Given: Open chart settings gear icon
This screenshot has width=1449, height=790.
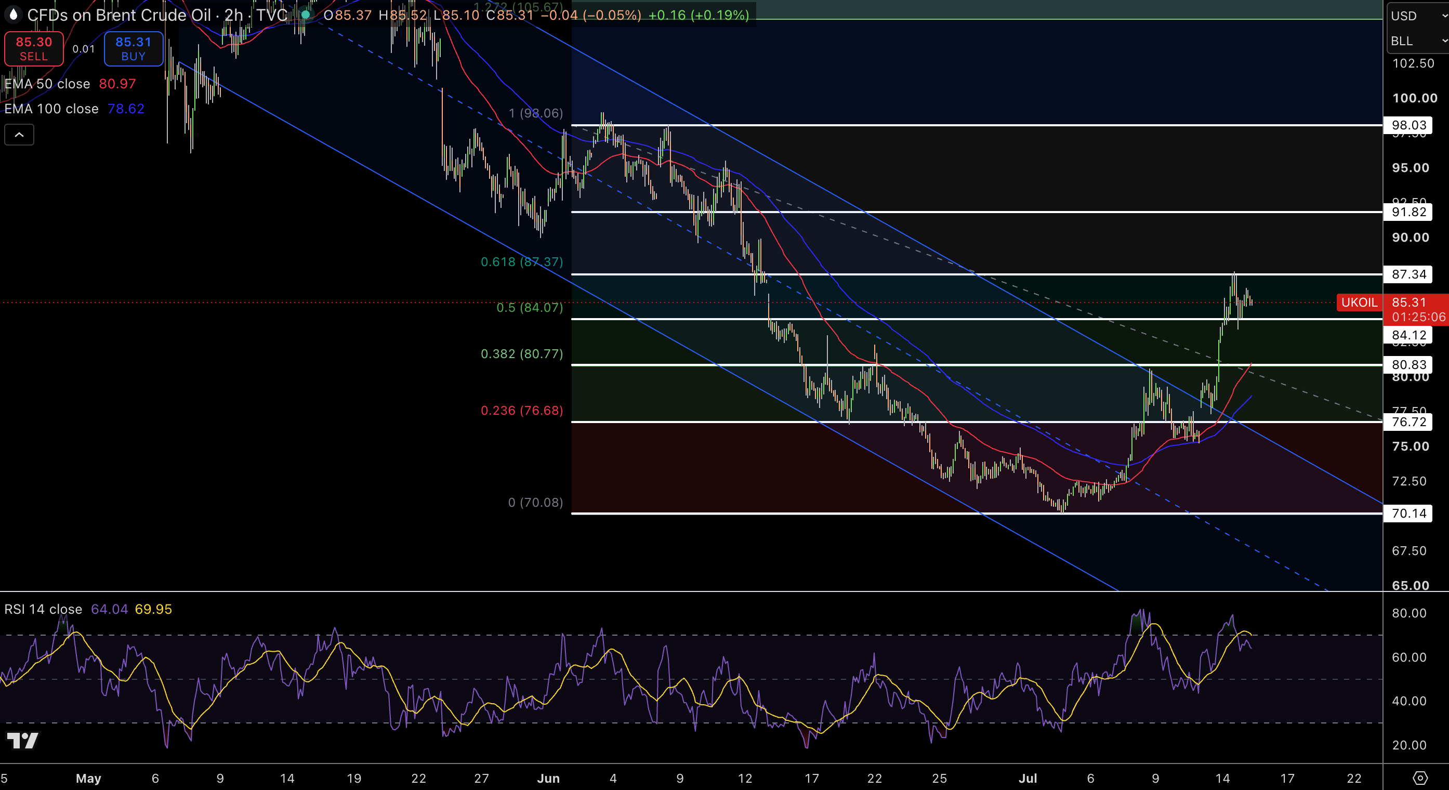Looking at the screenshot, I should tap(1420, 778).
